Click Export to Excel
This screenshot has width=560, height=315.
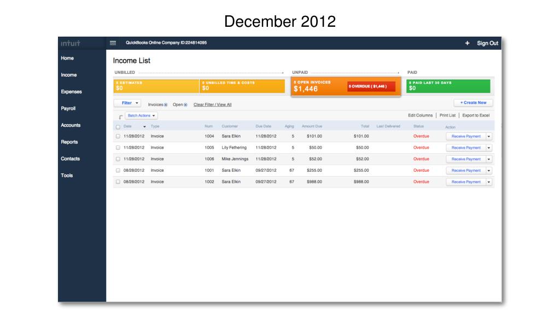[476, 115]
